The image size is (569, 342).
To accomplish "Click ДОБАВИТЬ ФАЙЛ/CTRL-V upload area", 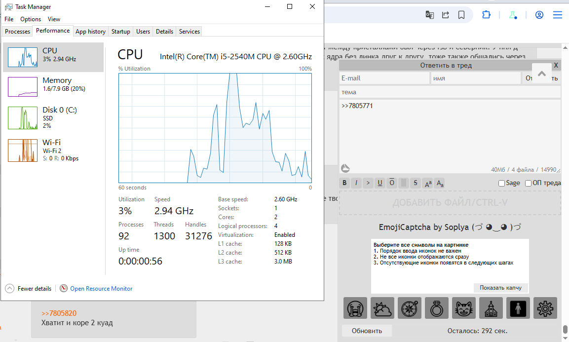I will [x=450, y=203].
